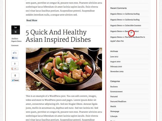The image size is (162, 121).
Task: Click the Comment link under the author
Action: pos(15,45)
